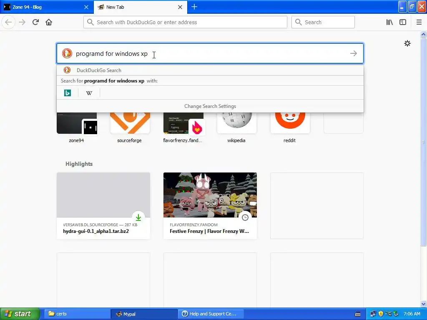Image resolution: width=427 pixels, height=320 pixels.
Task: Open the wikipedia top site
Action: [236, 128]
